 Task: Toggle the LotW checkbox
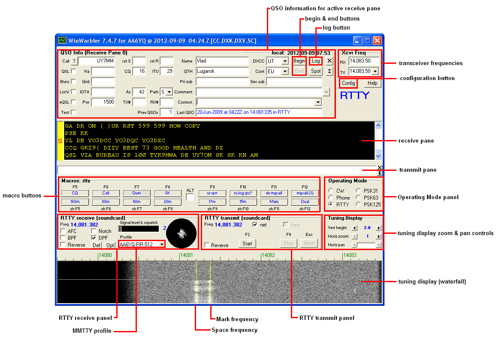(x=73, y=92)
